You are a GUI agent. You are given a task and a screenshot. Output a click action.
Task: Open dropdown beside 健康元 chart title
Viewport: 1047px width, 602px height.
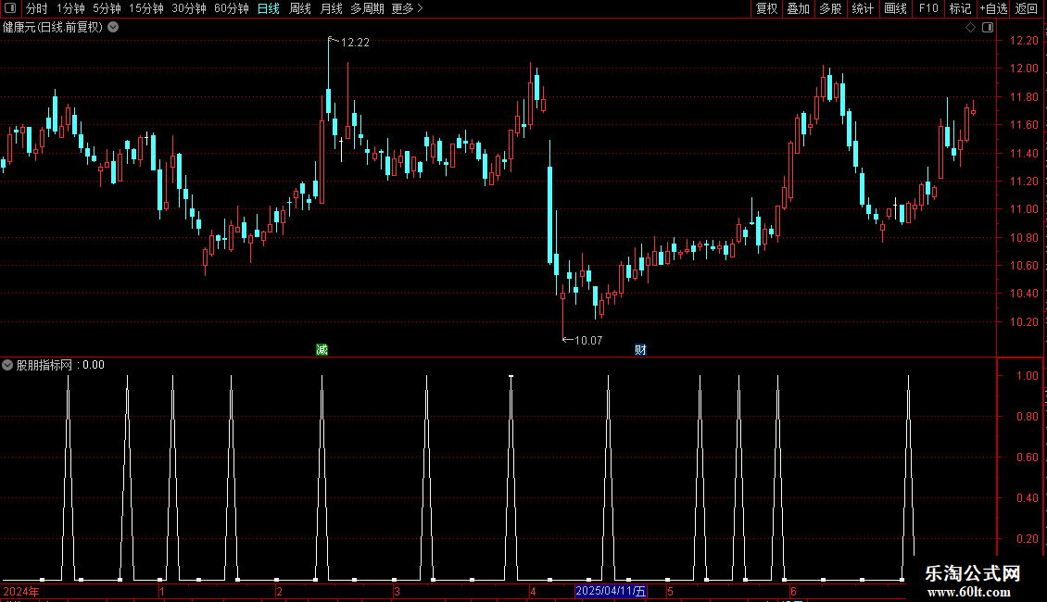click(x=114, y=28)
